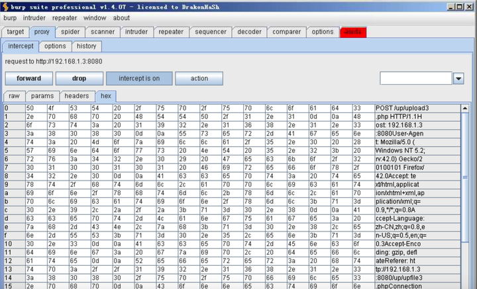The height and width of the screenshot is (289, 477).
Task: Select the top-level options tab
Action: point(323,32)
